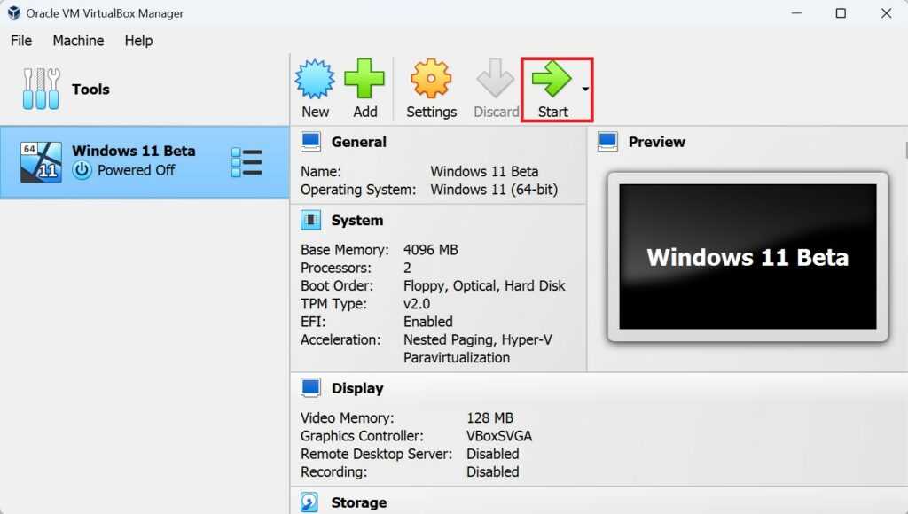The height and width of the screenshot is (514, 908).
Task: Click the Display section monitor icon
Action: coord(310,388)
